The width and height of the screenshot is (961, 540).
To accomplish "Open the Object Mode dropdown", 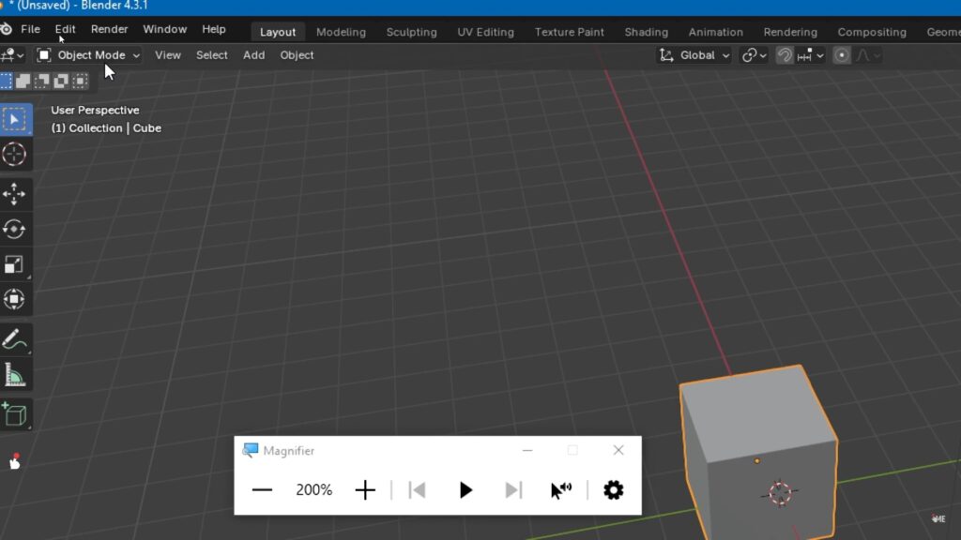I will tap(88, 55).
